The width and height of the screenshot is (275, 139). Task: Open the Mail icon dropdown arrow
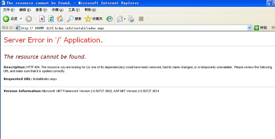point(125,19)
